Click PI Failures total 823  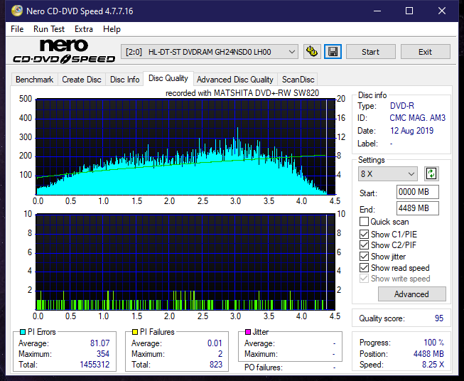pyautogui.click(x=216, y=365)
